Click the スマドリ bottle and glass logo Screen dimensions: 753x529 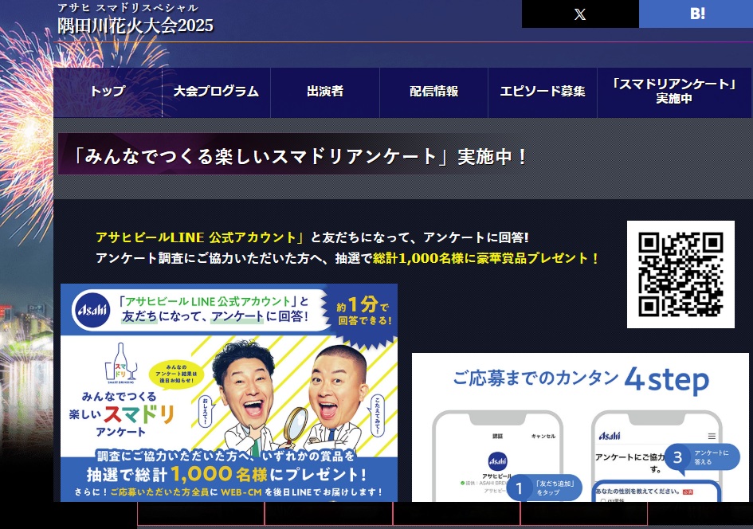120,363
